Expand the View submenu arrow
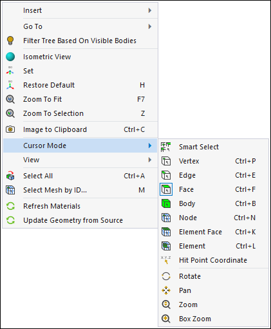Viewport: 271px width, 329px height. 150,160
